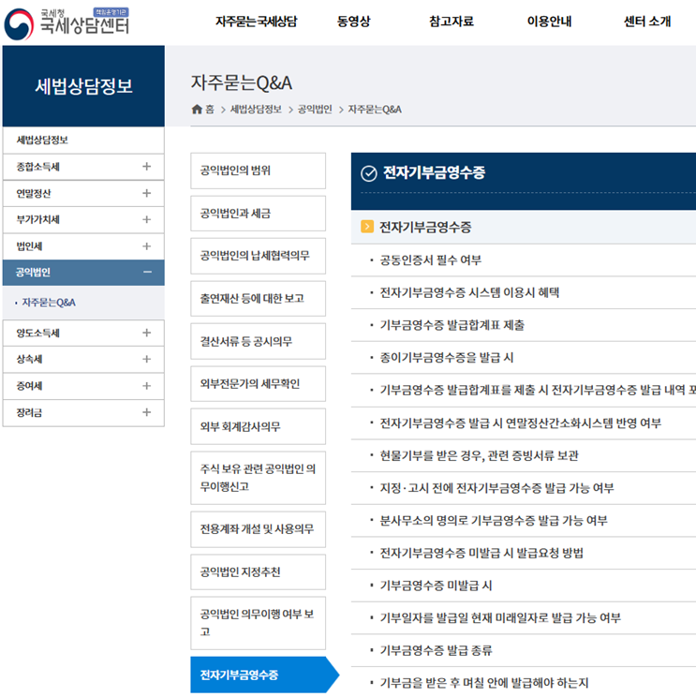The height and width of the screenshot is (697, 696).
Task: Click 세법상담정보 in the breadcrumb
Action: (256, 110)
